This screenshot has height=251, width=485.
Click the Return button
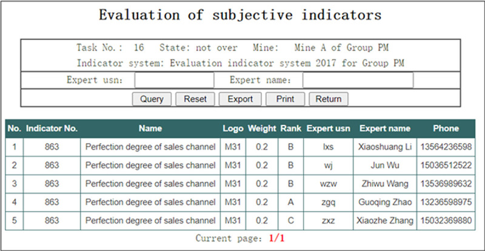point(328,99)
